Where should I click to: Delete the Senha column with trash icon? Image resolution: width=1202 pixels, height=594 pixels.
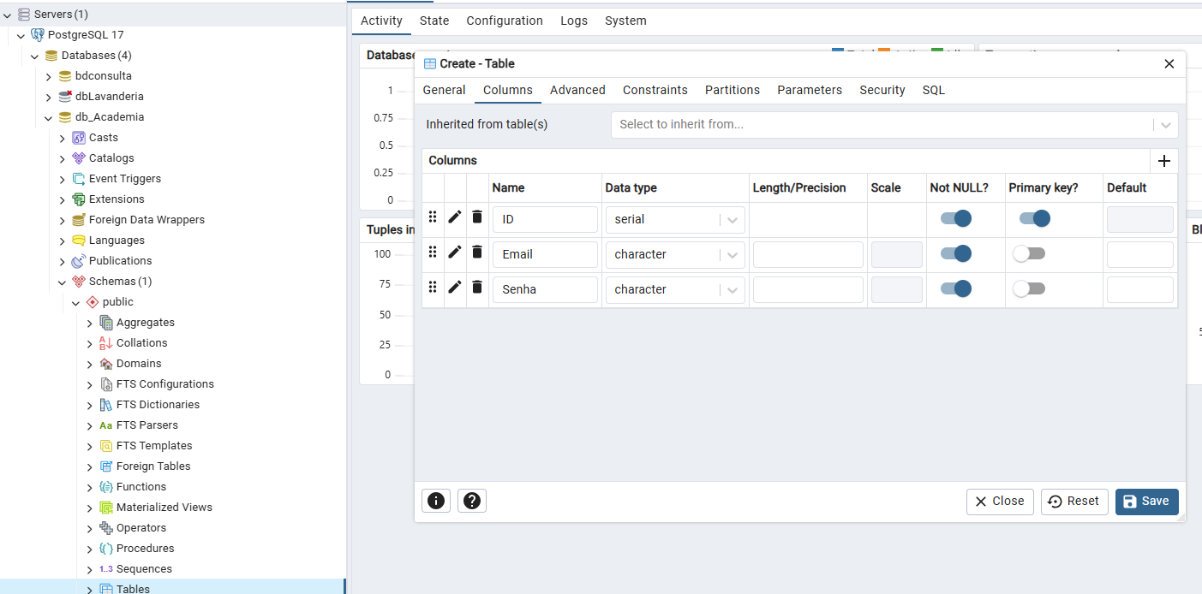click(477, 288)
